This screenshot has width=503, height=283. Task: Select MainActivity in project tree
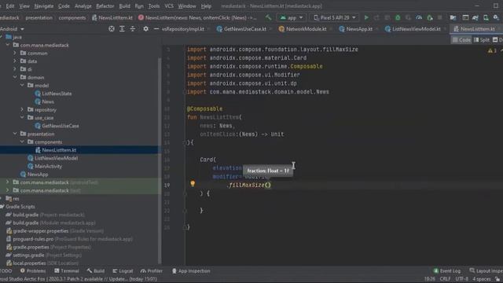(48, 166)
